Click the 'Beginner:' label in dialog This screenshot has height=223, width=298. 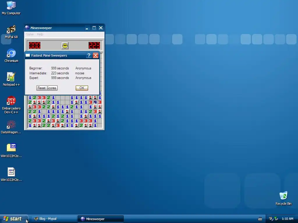36,68
